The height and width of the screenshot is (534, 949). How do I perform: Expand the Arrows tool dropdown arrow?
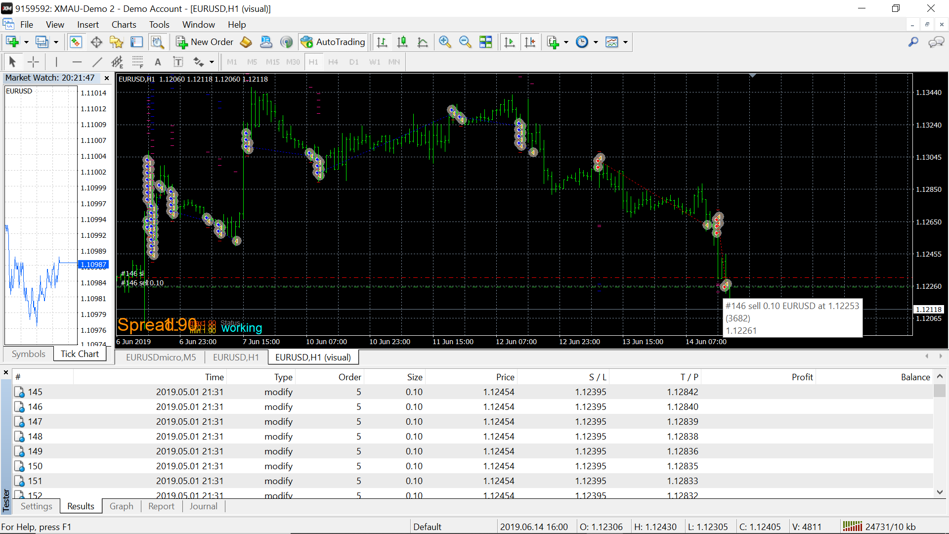[x=212, y=62]
